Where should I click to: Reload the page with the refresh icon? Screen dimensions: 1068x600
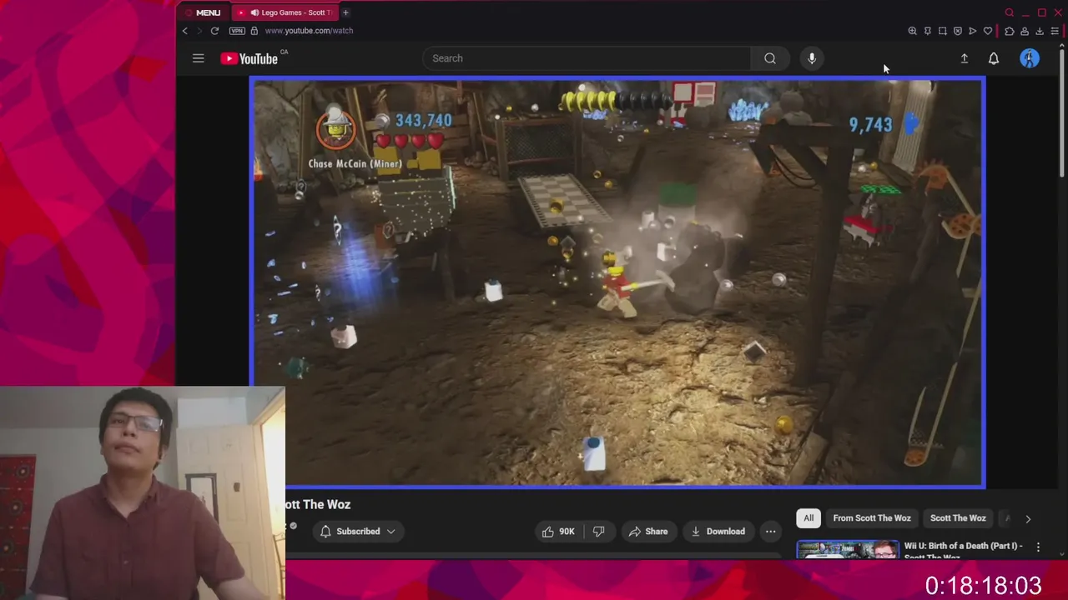click(x=214, y=31)
